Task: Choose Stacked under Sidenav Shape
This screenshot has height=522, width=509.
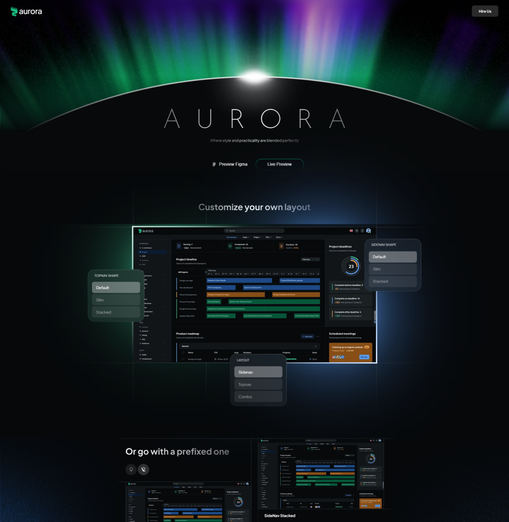Action: click(393, 281)
